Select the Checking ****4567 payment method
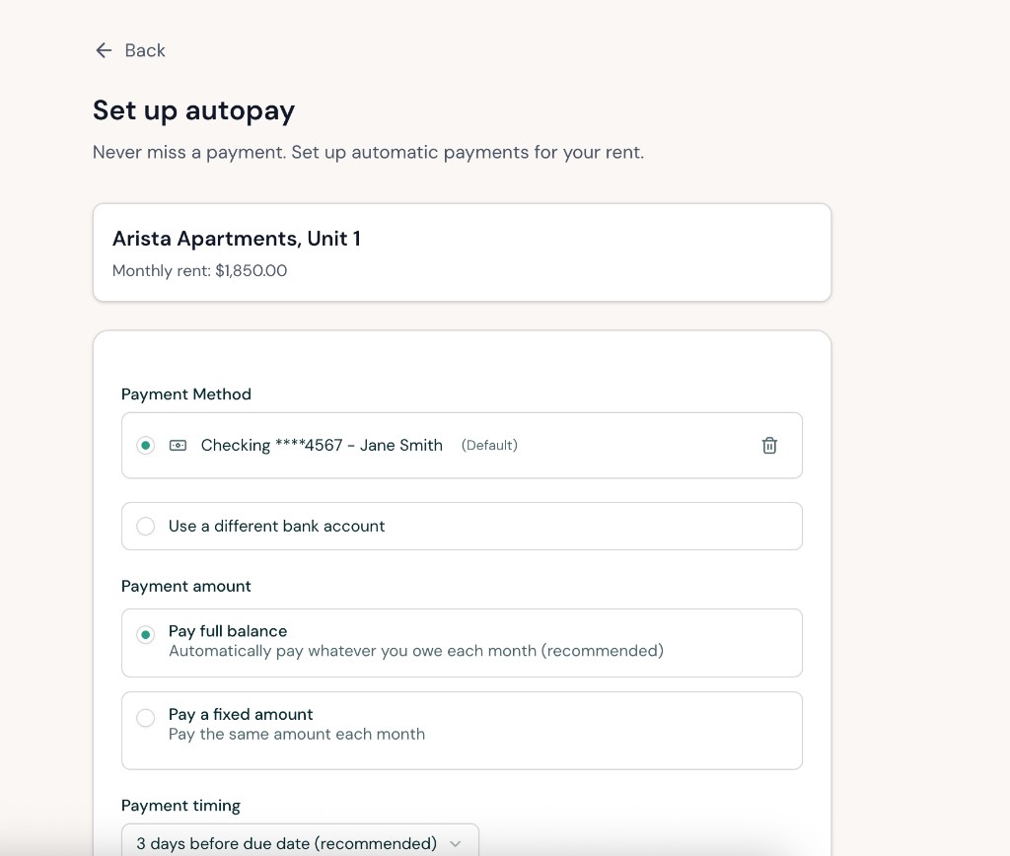 [x=145, y=445]
